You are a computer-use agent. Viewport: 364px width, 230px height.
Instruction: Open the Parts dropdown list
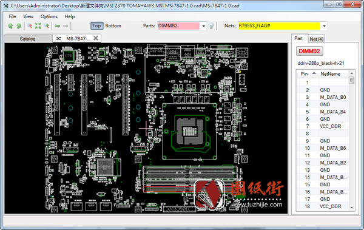click(203, 26)
